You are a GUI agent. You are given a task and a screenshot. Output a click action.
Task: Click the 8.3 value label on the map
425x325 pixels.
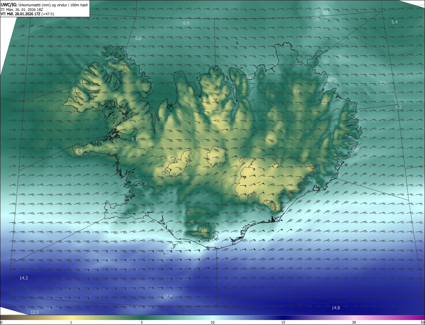coord(325,12)
